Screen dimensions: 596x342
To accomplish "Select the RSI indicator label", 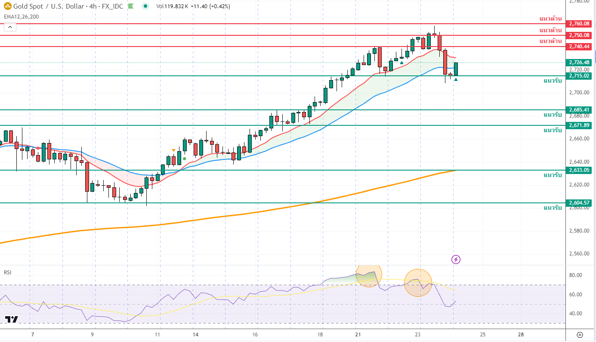I will tap(8, 272).
